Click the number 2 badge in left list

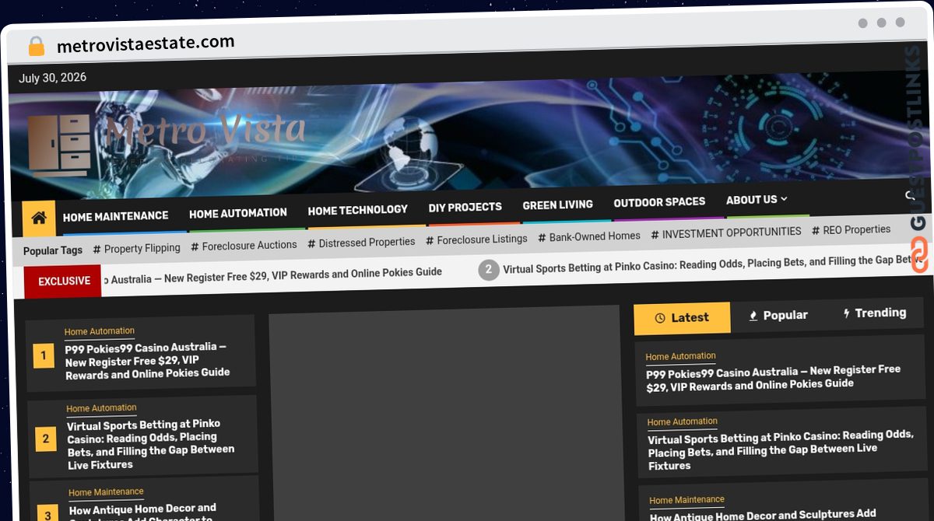[46, 439]
